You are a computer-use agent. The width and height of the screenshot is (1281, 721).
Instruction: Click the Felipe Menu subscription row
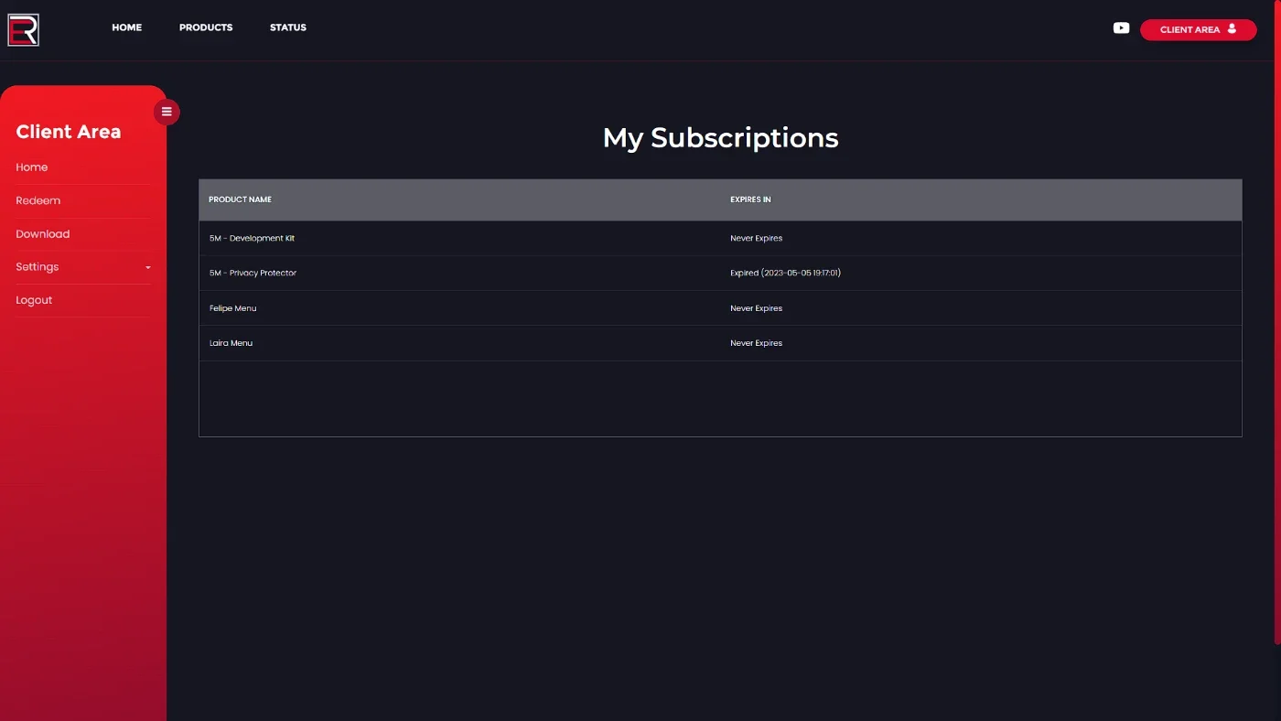point(720,308)
